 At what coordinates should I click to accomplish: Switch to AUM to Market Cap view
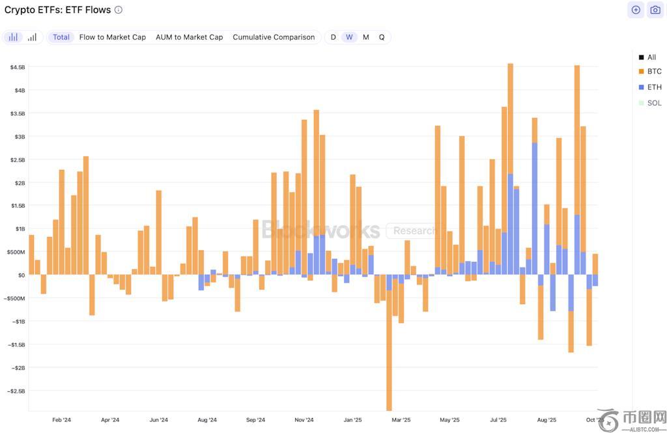[x=189, y=37]
